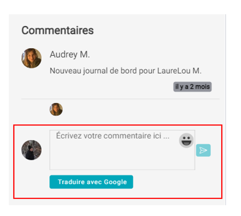Click the woman's photo next to 'Audrey M.'
Viewport: 241px width, 216px height.
click(x=32, y=58)
